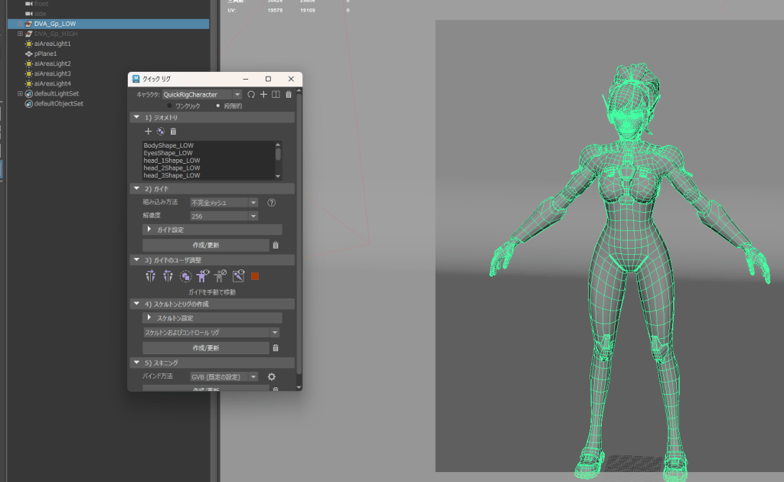Click the refresh character list icon
The image size is (784, 482).
click(x=250, y=94)
